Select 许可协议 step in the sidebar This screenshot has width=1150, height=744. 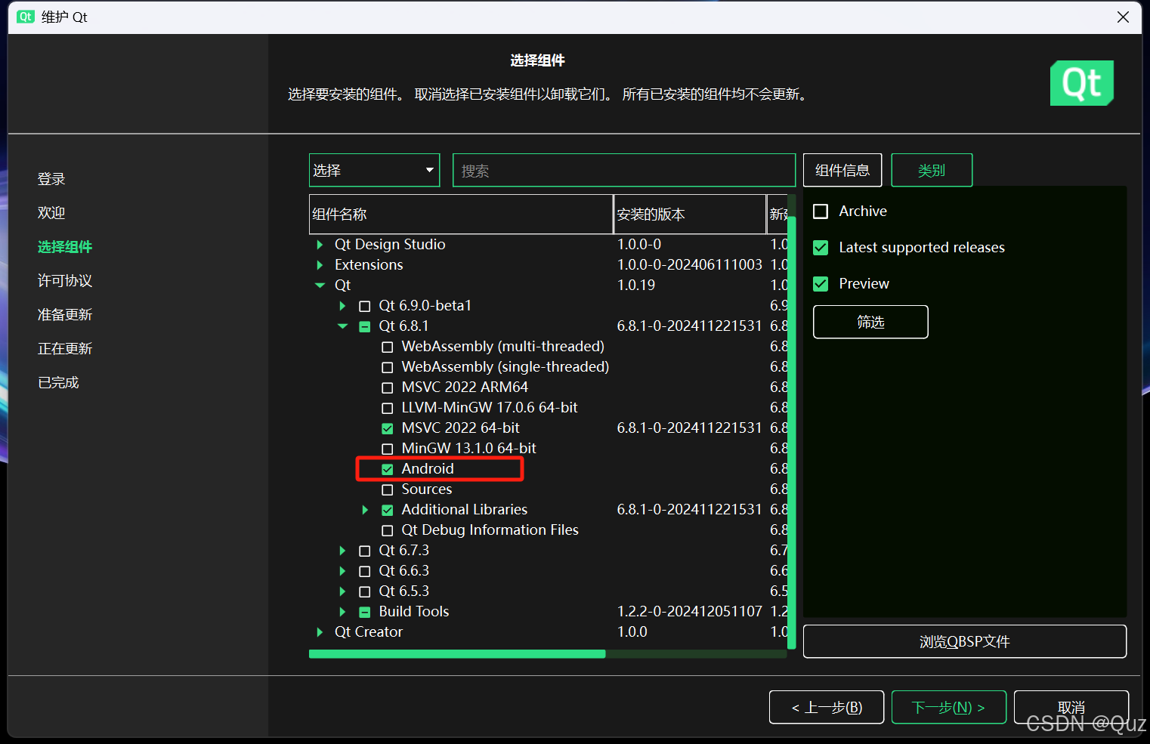[65, 281]
